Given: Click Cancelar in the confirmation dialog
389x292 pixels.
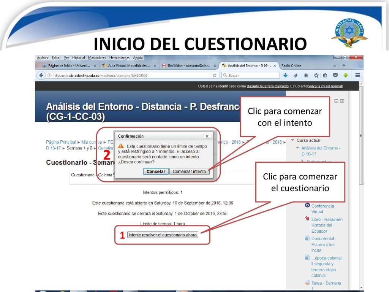Looking at the screenshot, I should 156,171.
